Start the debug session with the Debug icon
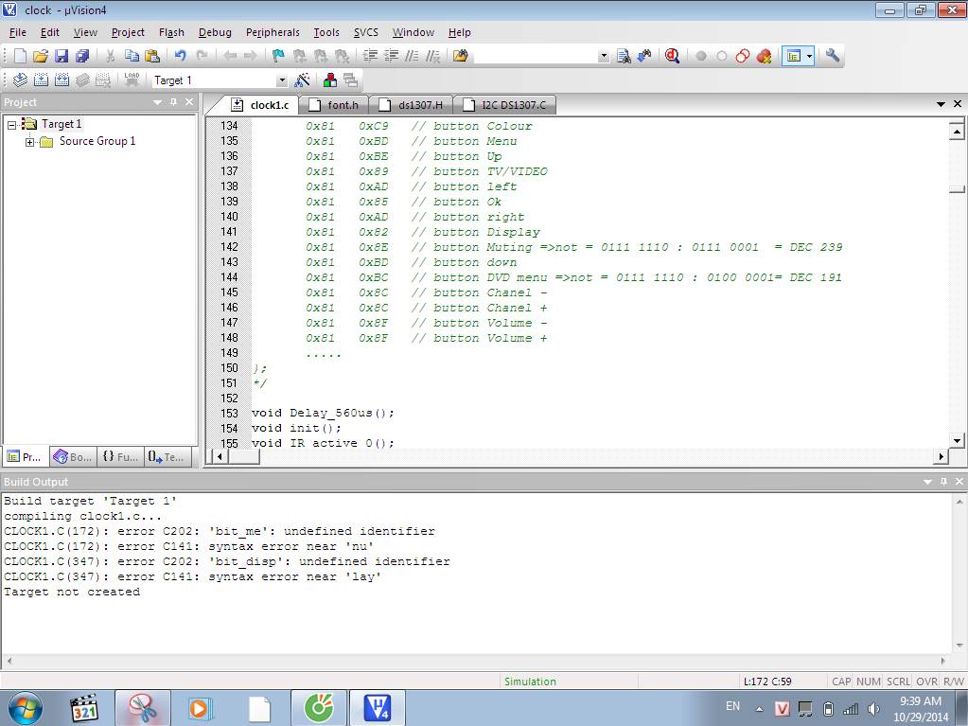Screen dimensions: 968x726 click(672, 56)
